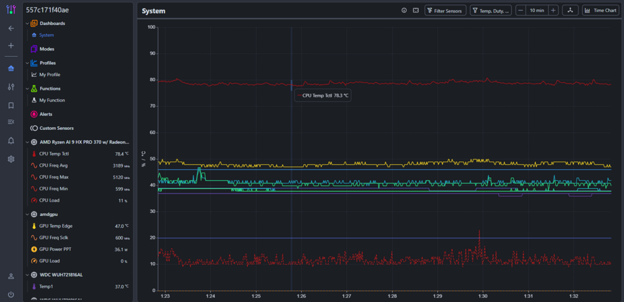Click the 557c171f40ae host name
Viewport: 624px width, 302px height.
[x=47, y=9]
